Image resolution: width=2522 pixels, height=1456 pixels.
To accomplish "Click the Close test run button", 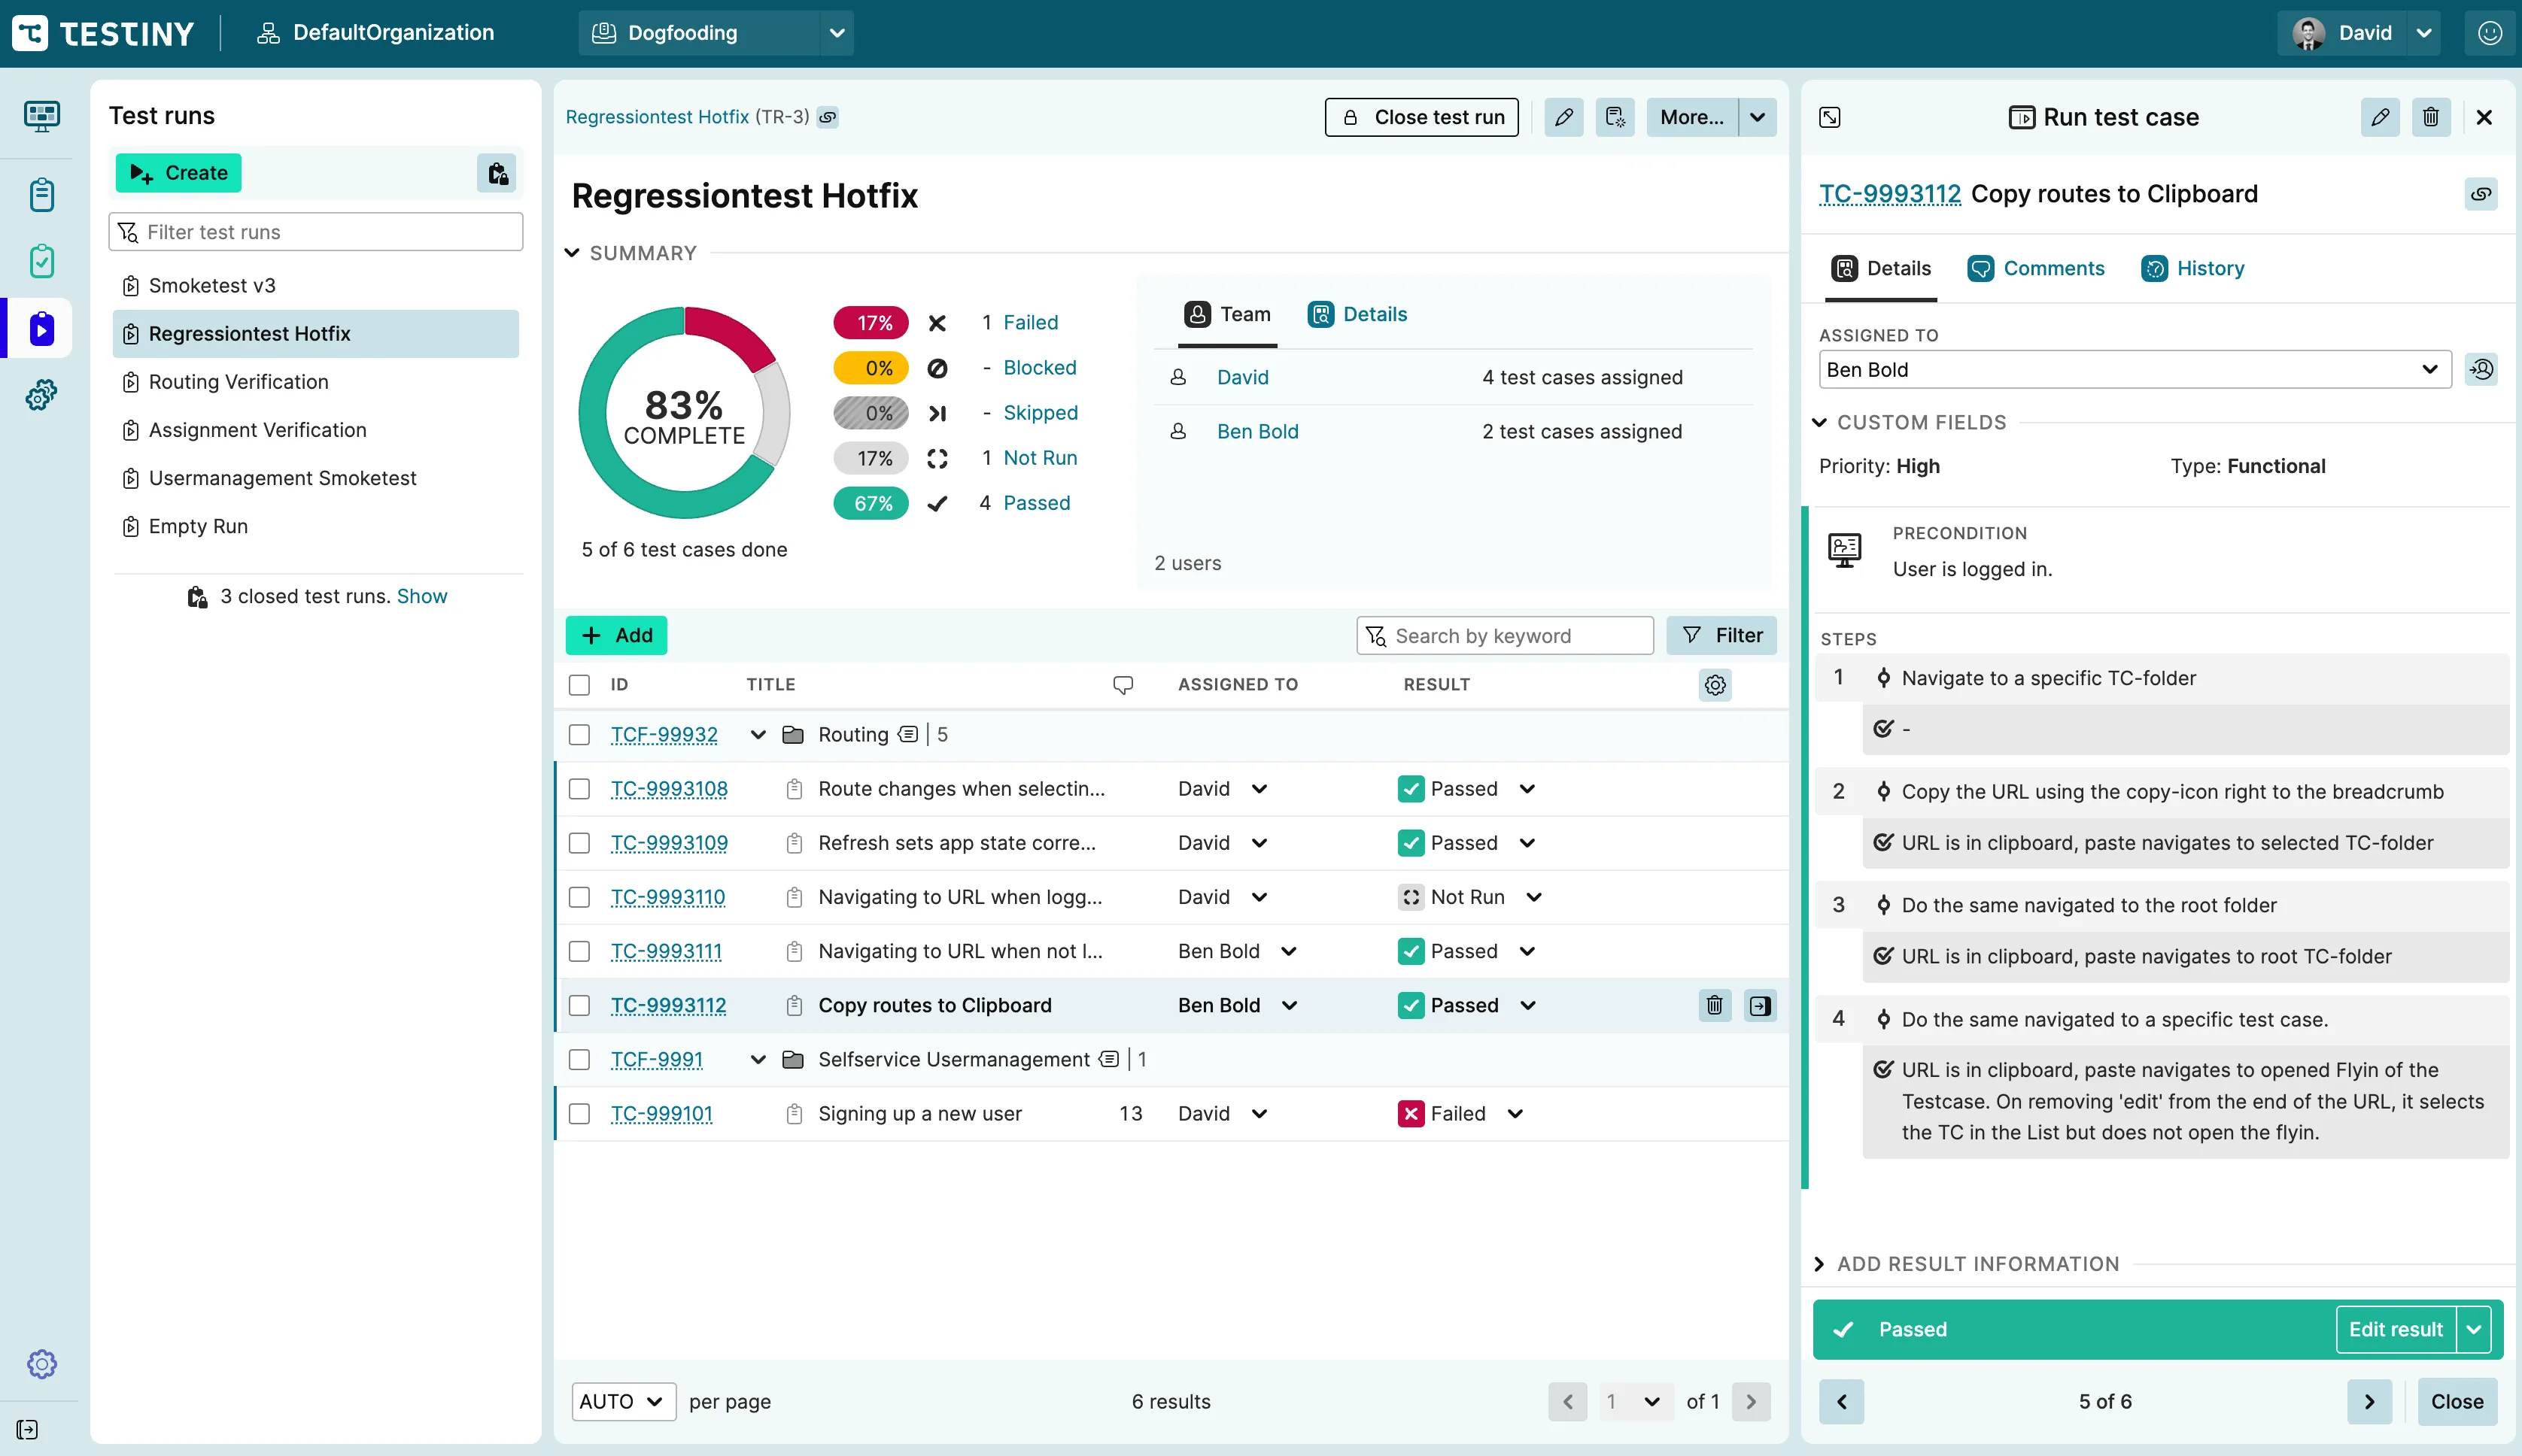I will 1421,117.
